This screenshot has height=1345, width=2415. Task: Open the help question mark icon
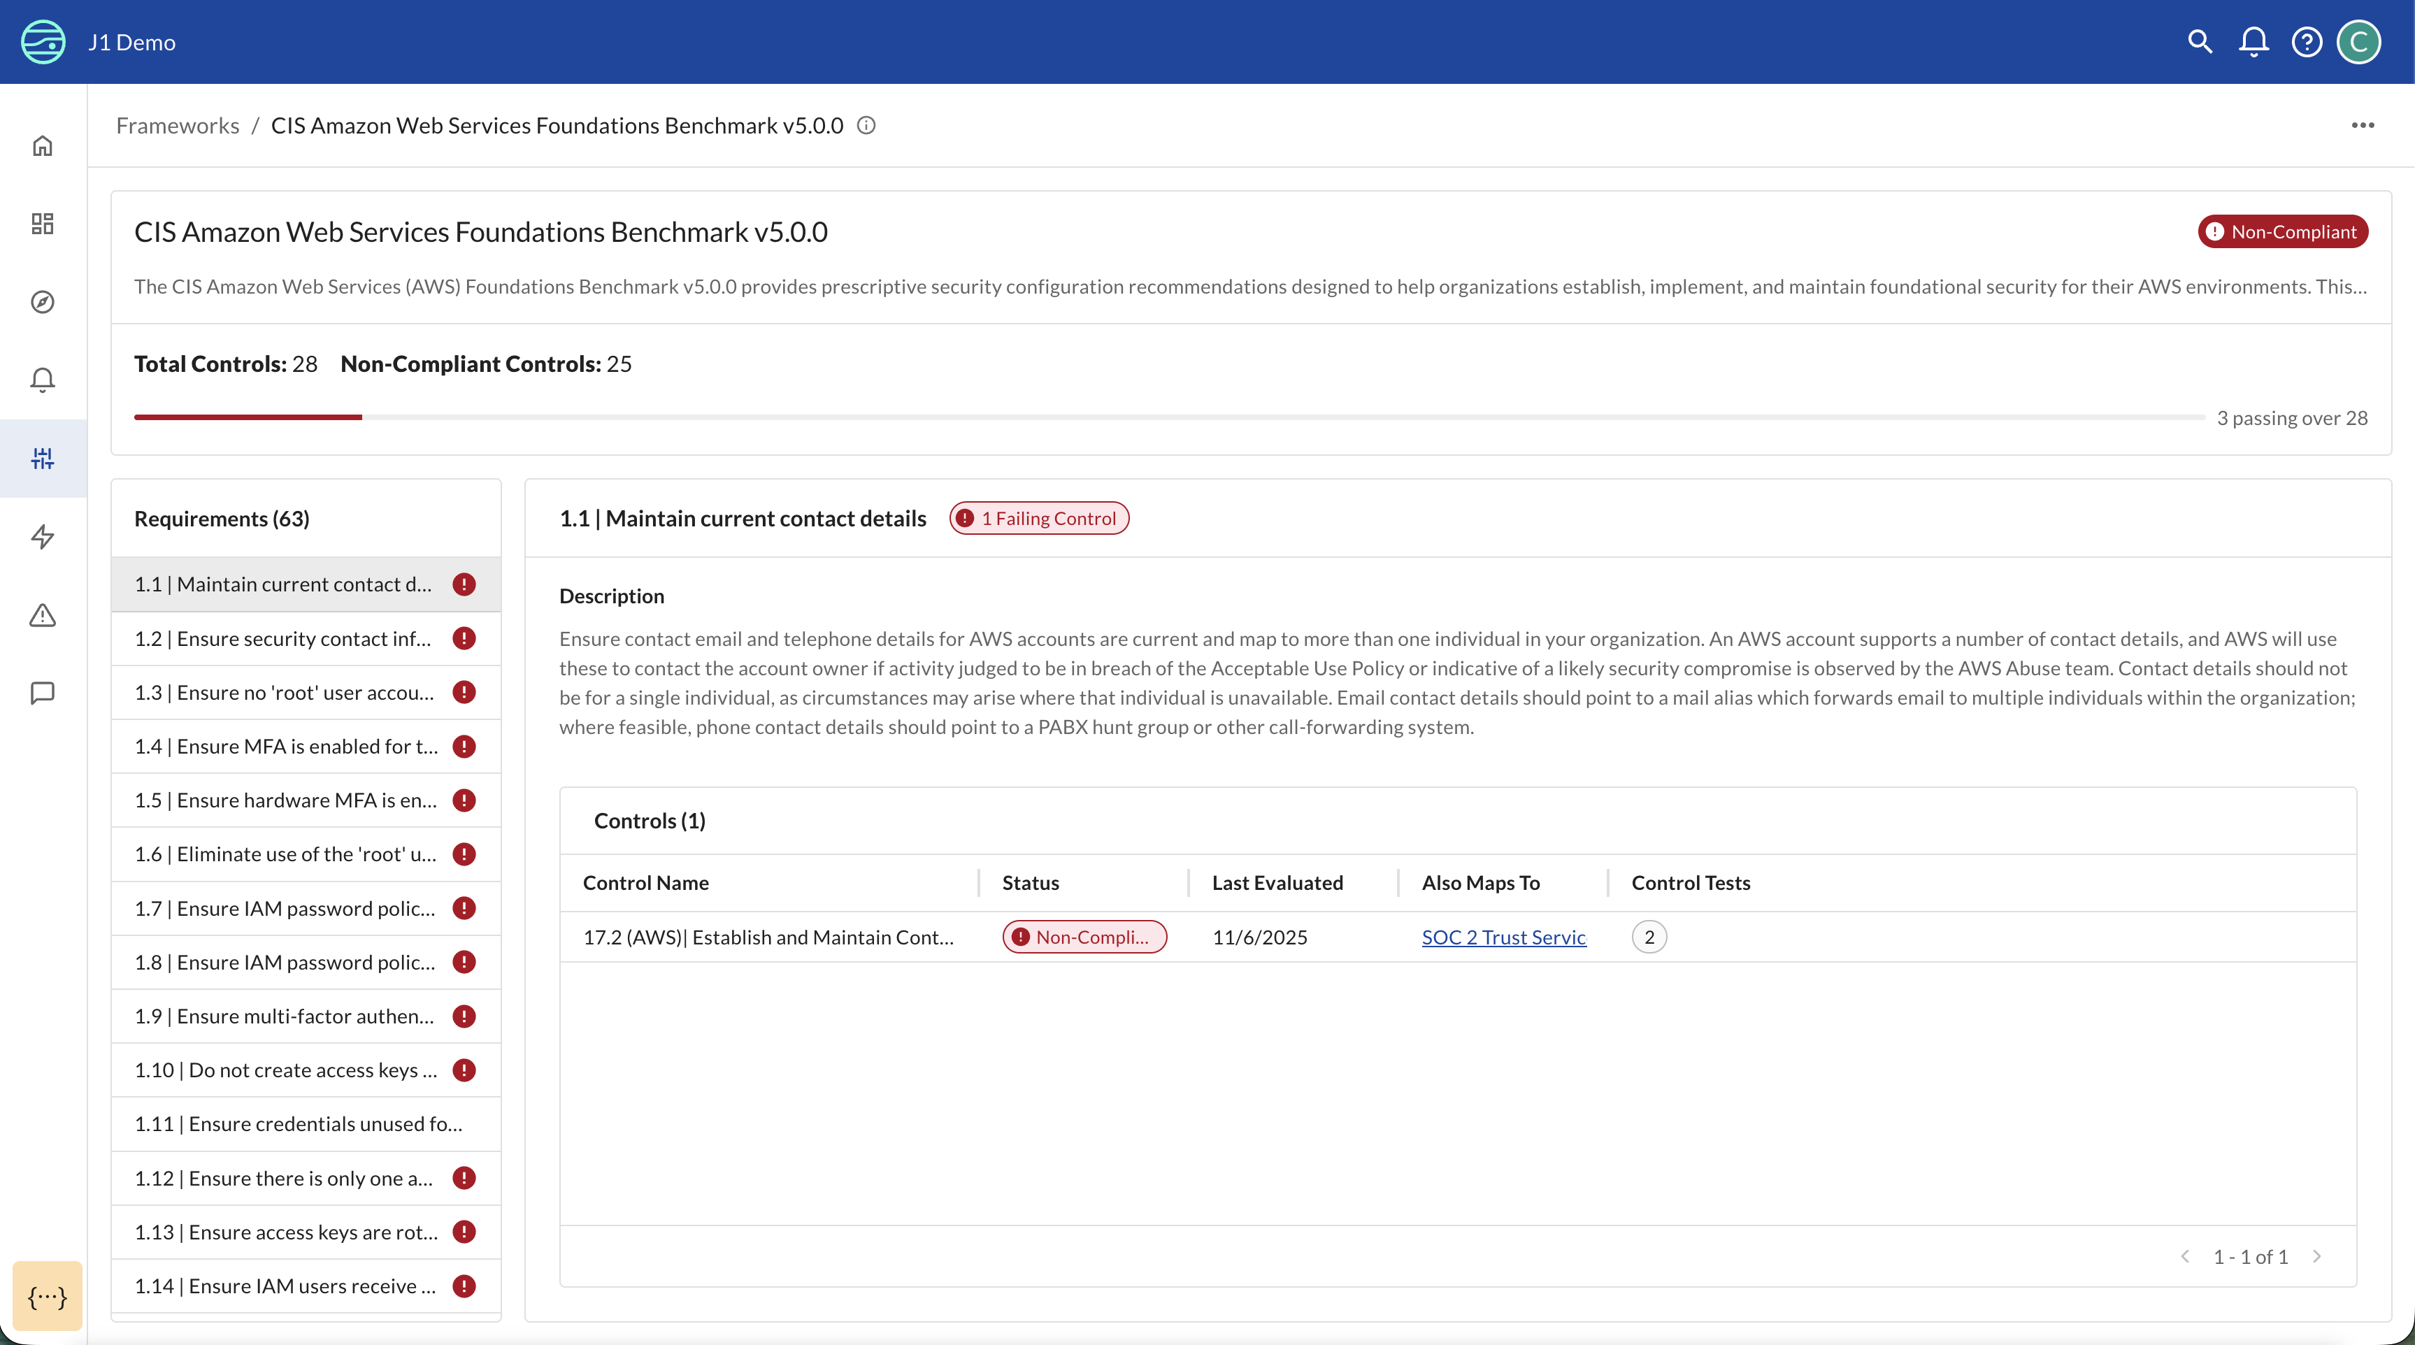pos(2307,41)
